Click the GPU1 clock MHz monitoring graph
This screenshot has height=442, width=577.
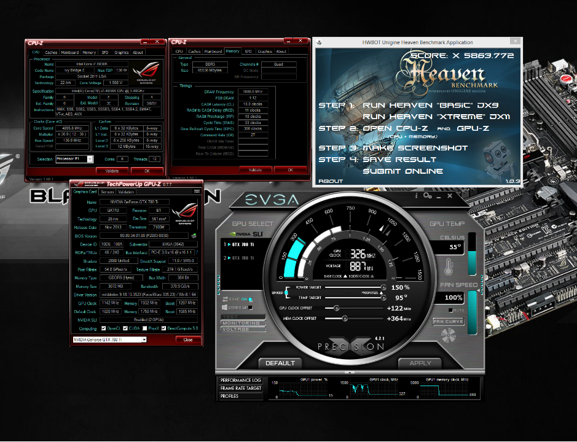[x=373, y=389]
